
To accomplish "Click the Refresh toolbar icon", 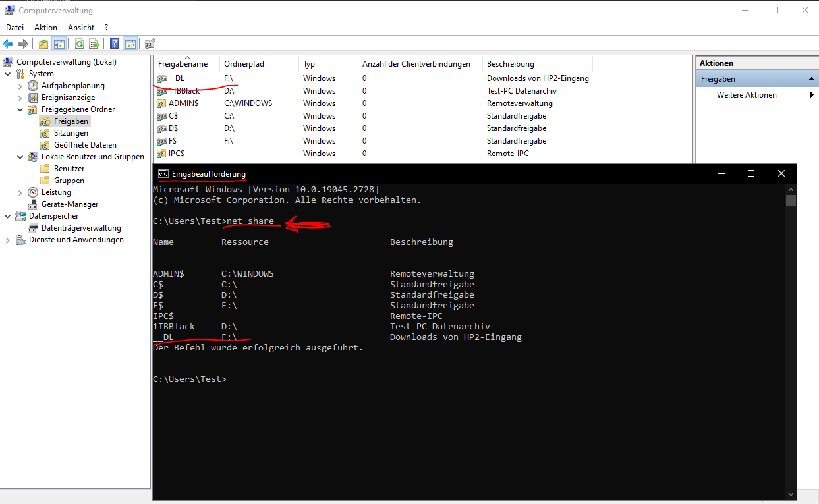I will 79,44.
